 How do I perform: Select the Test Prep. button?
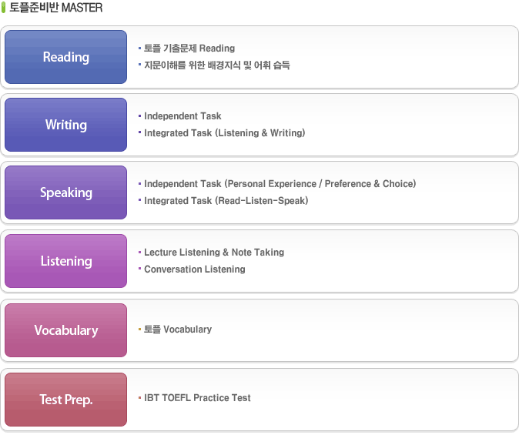65,400
